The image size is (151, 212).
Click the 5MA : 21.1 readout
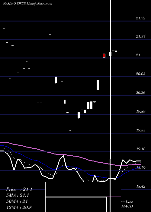[x=18, y=195]
